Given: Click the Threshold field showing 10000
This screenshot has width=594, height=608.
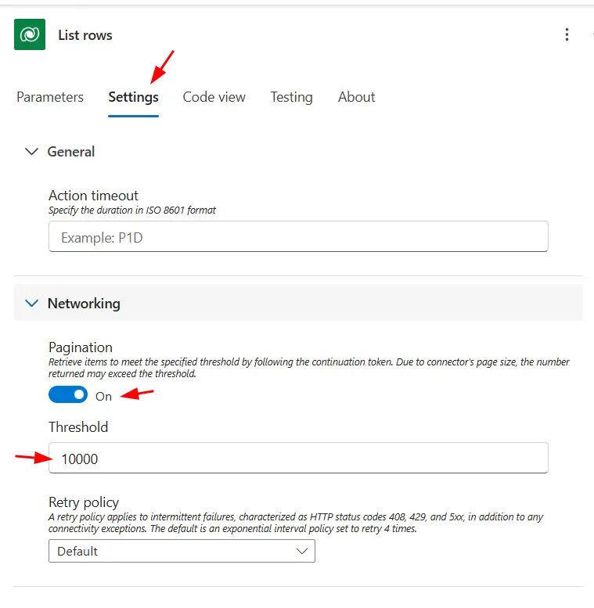Looking at the screenshot, I should (x=298, y=458).
